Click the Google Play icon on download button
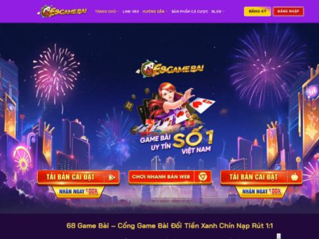319x239 pixels. pyautogui.click(x=112, y=177)
